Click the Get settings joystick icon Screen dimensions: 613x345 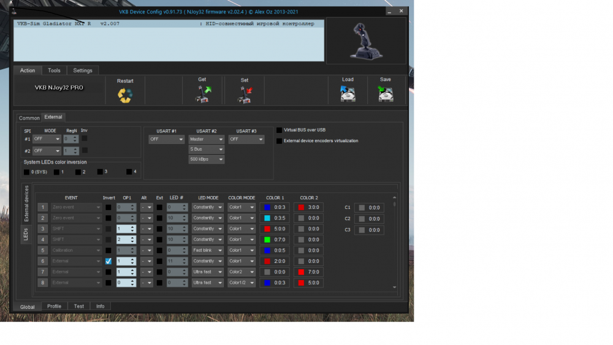202,94
